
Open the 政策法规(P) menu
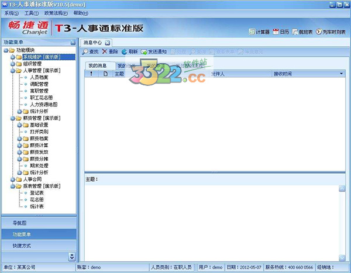pyautogui.click(x=56, y=13)
